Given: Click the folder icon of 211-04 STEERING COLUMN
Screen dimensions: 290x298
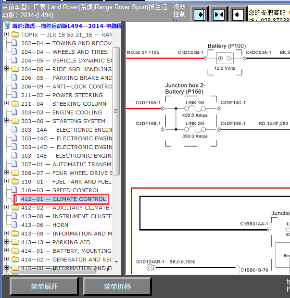Looking at the screenshot, I should pyautogui.click(x=15, y=103).
